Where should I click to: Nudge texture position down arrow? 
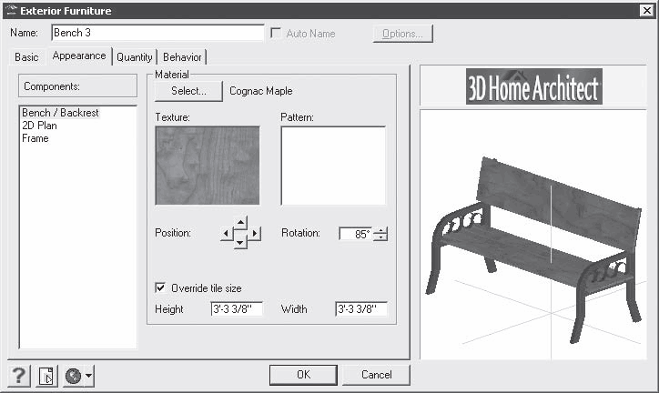240,244
